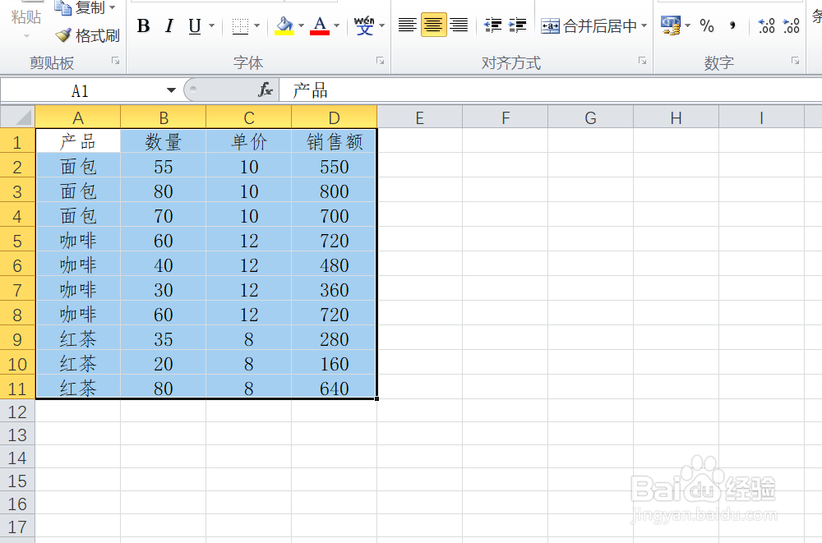Open underline style dropdown arrow
The width and height of the screenshot is (822, 543).
click(211, 25)
